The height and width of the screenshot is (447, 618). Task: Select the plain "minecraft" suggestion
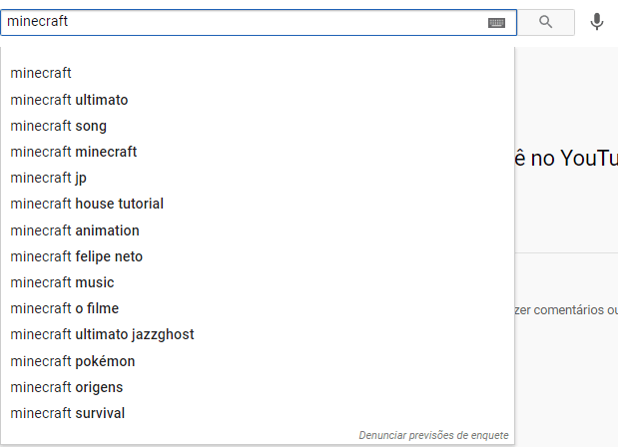[x=41, y=73]
